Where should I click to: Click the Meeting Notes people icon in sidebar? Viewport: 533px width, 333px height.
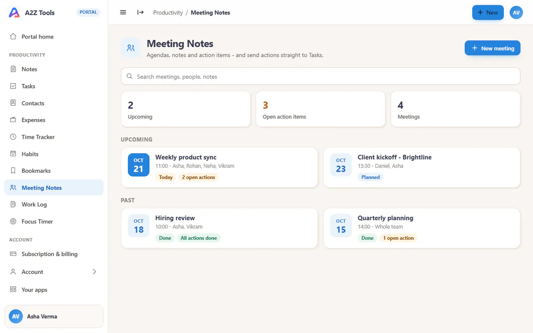(x=13, y=187)
